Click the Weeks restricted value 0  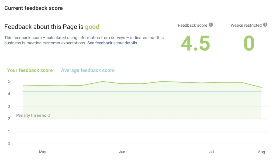249,43
